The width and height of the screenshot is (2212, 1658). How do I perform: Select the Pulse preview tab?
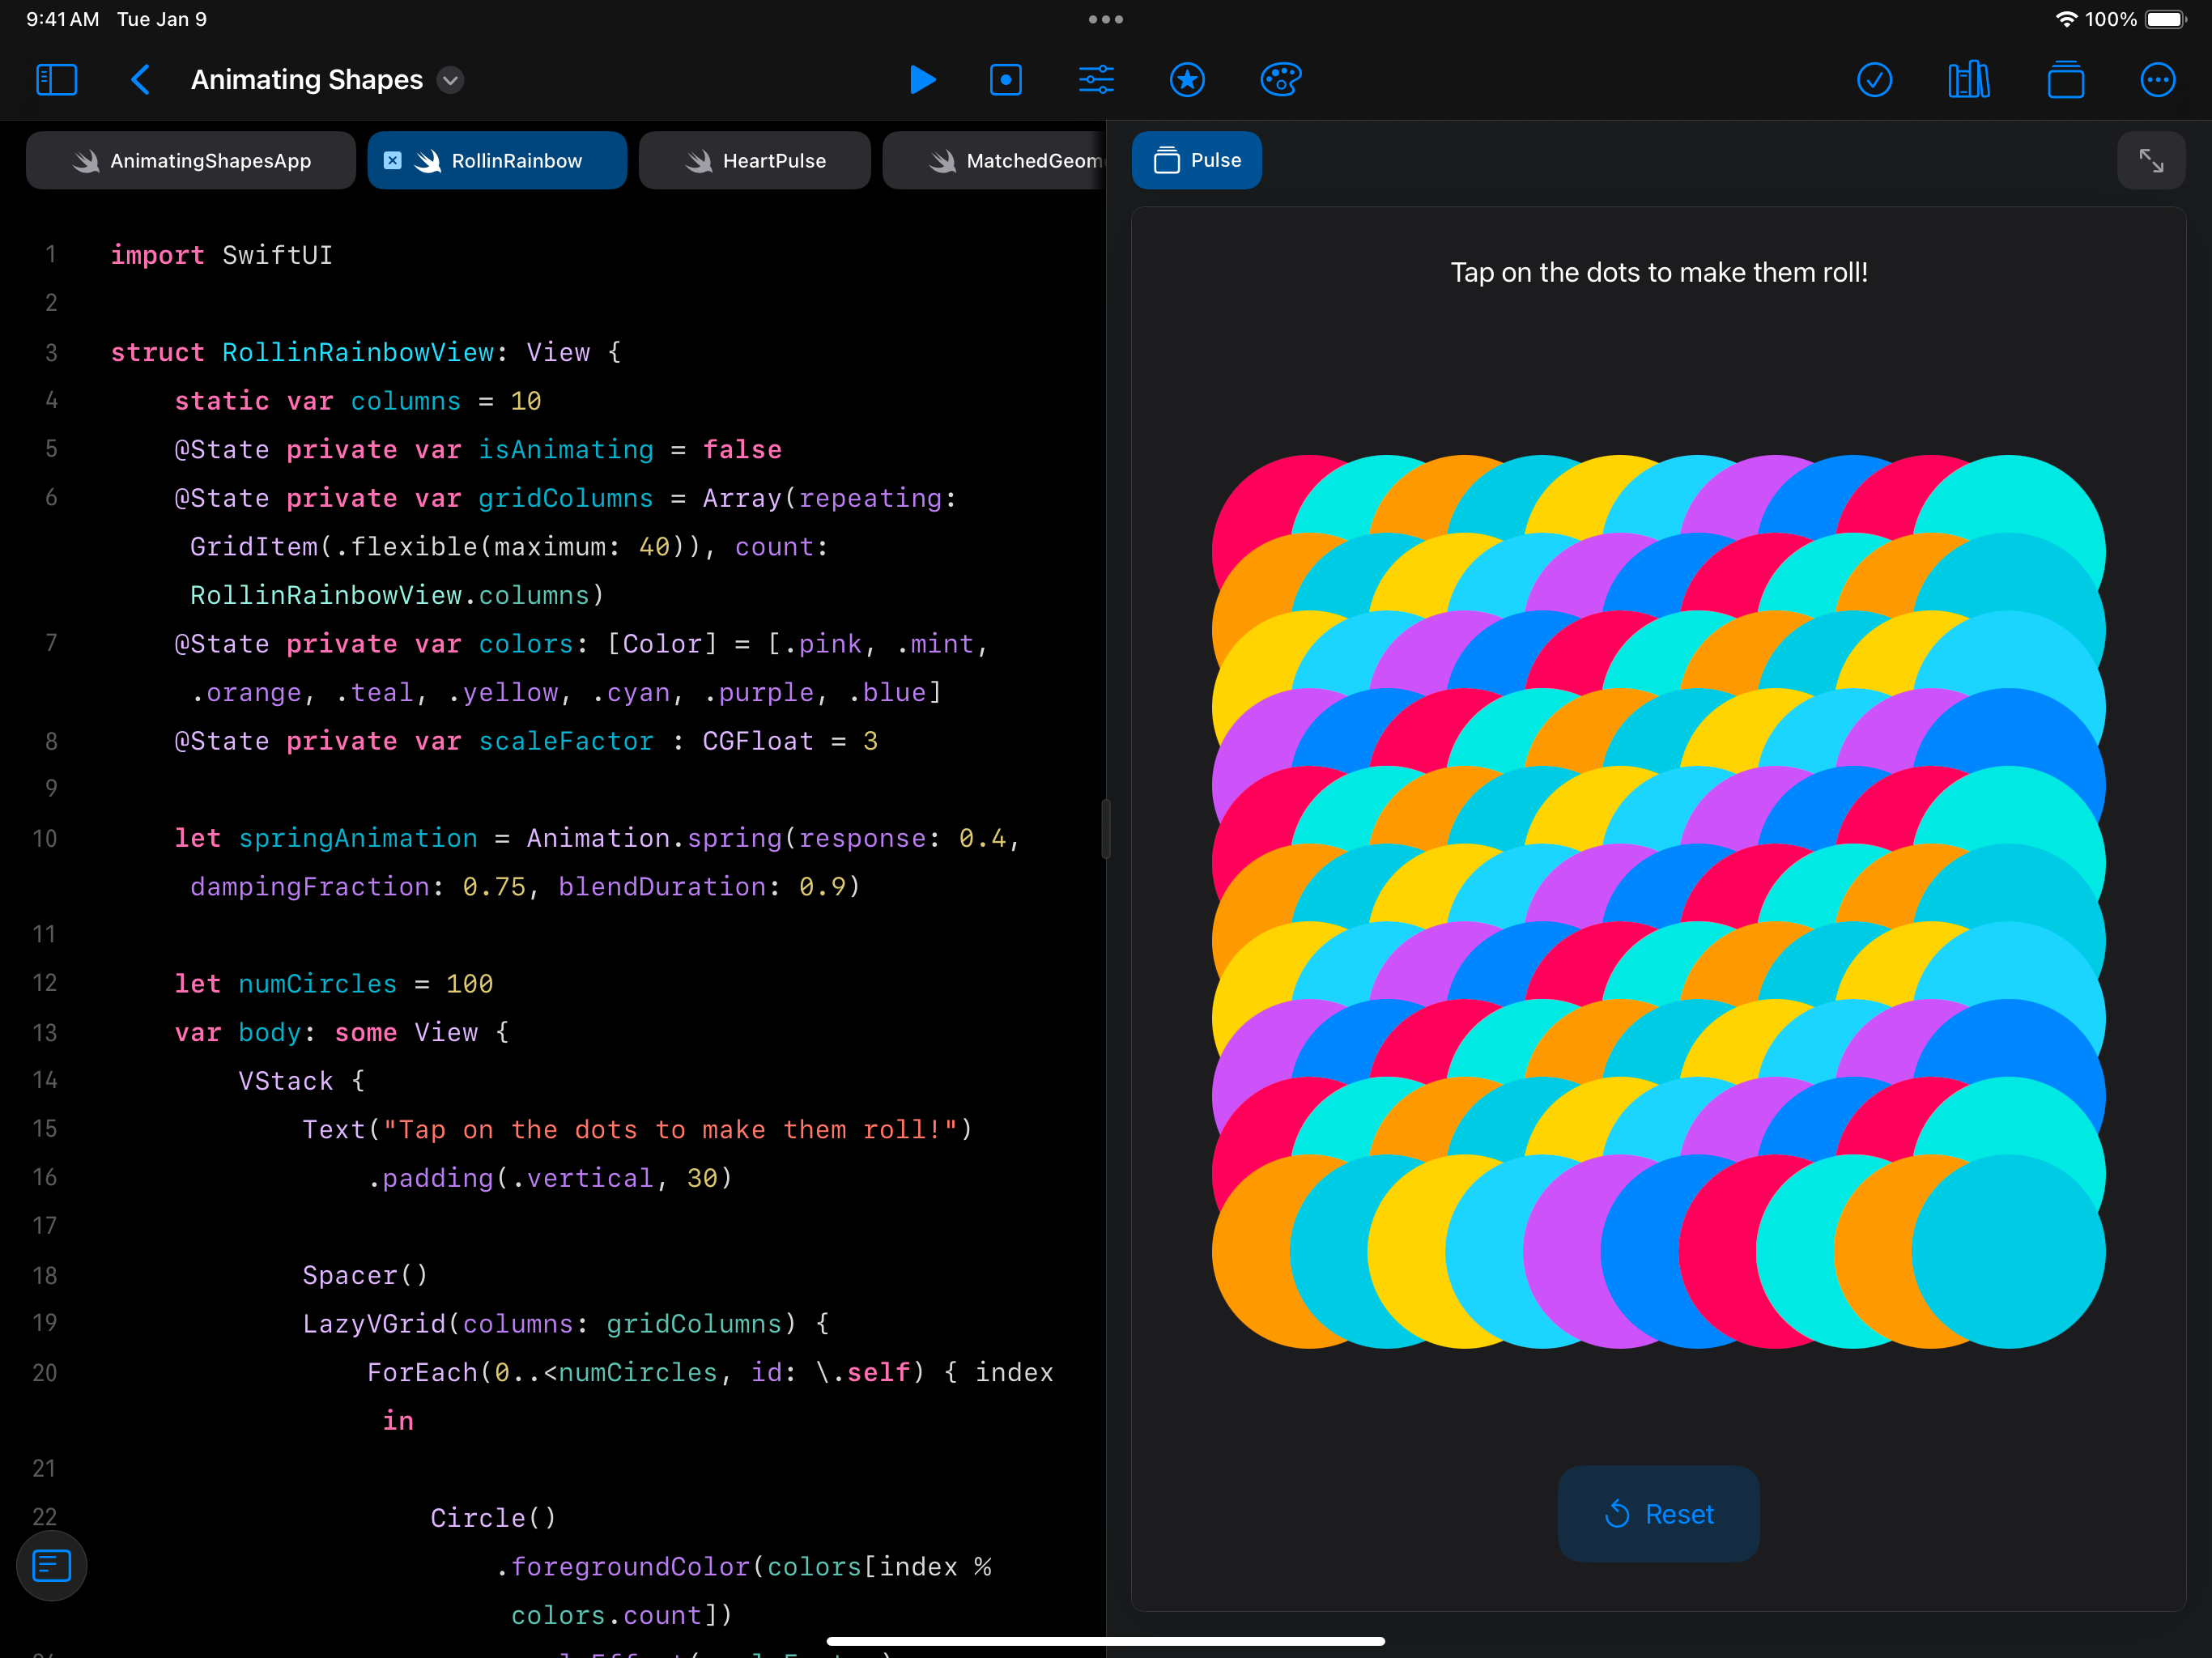coord(1197,160)
